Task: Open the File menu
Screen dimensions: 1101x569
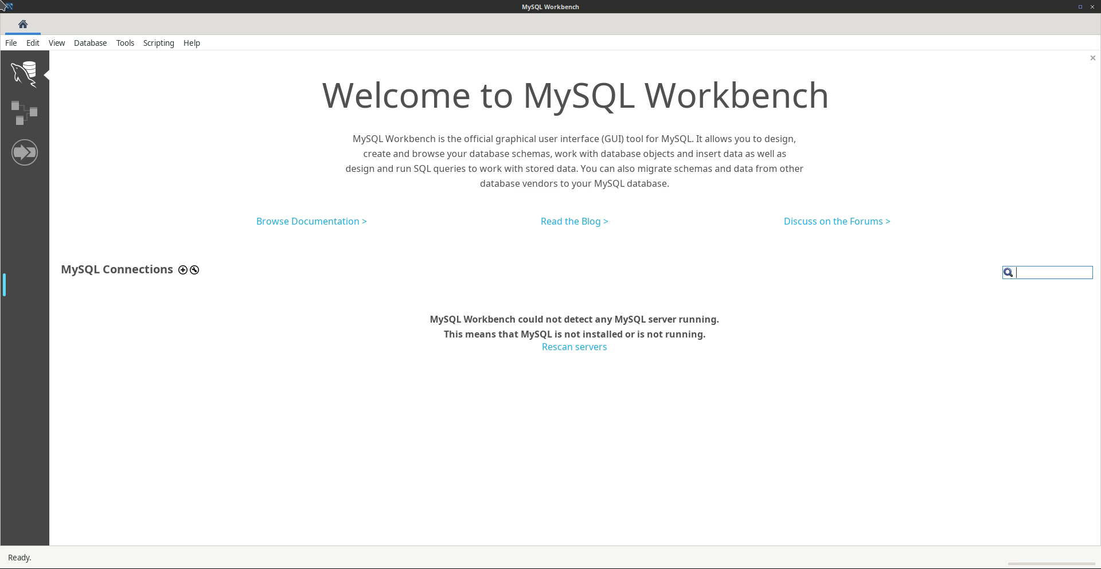Action: 11,43
